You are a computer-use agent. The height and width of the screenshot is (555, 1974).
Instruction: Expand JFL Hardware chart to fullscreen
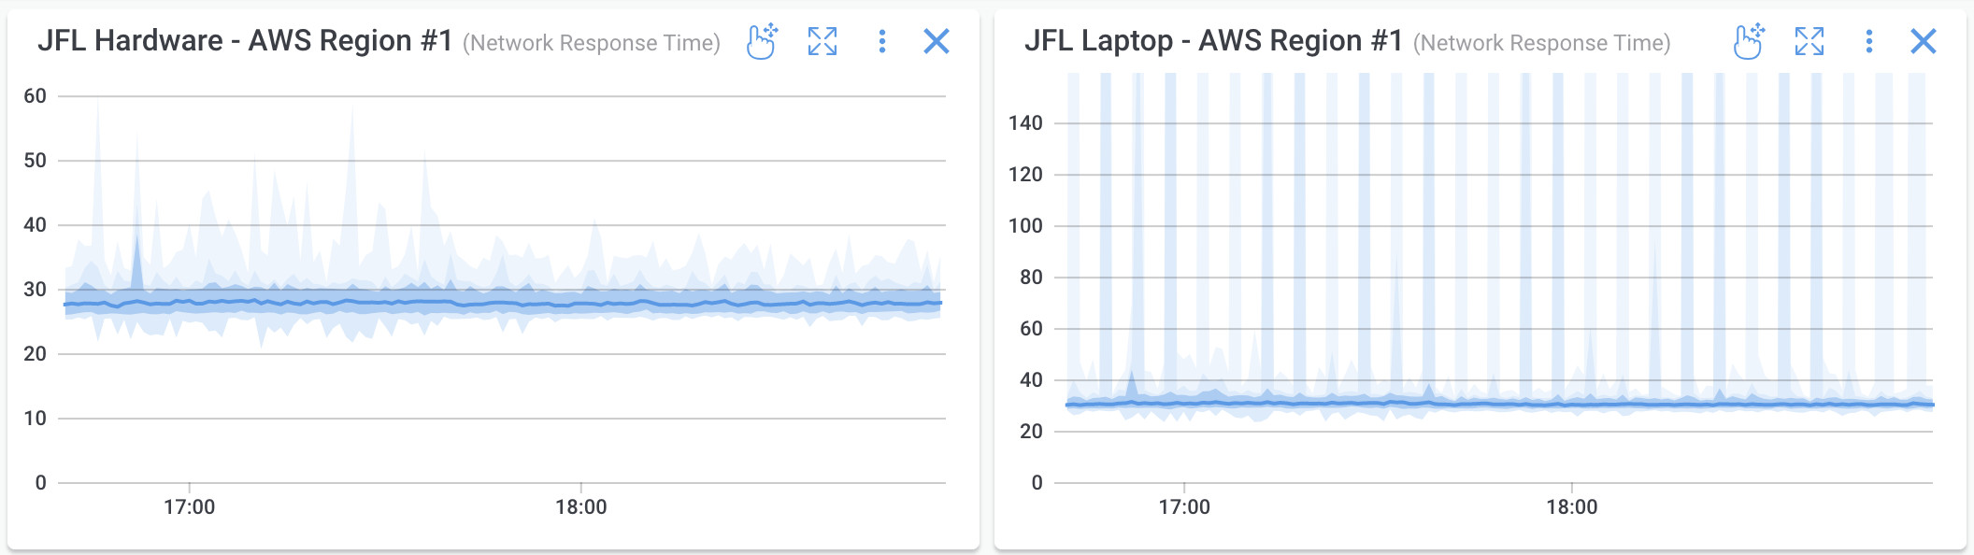click(x=822, y=41)
